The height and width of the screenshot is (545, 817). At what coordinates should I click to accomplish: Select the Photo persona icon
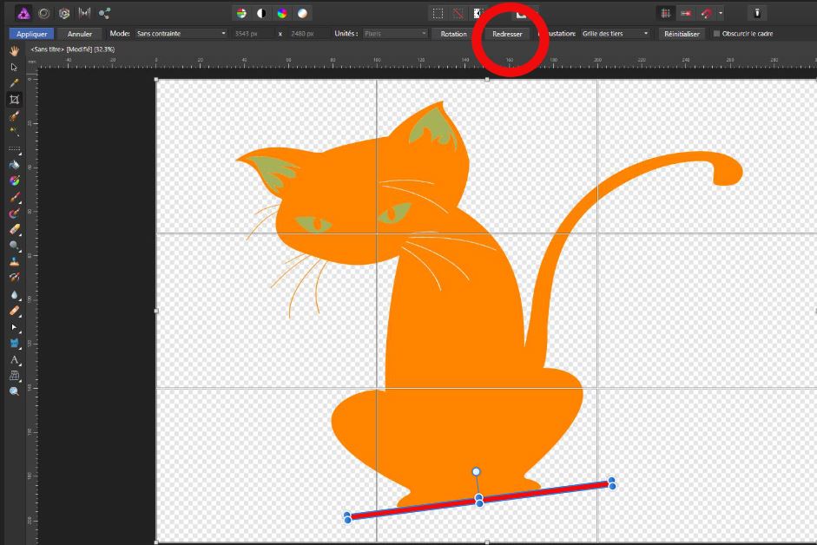(23, 13)
